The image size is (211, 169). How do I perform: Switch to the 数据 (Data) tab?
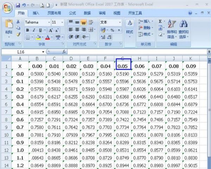(87, 13)
